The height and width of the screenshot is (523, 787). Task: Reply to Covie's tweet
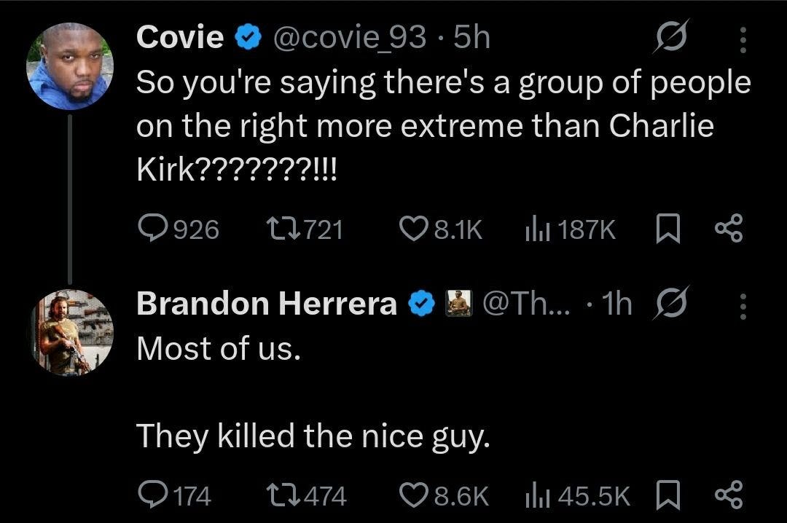pos(154,228)
